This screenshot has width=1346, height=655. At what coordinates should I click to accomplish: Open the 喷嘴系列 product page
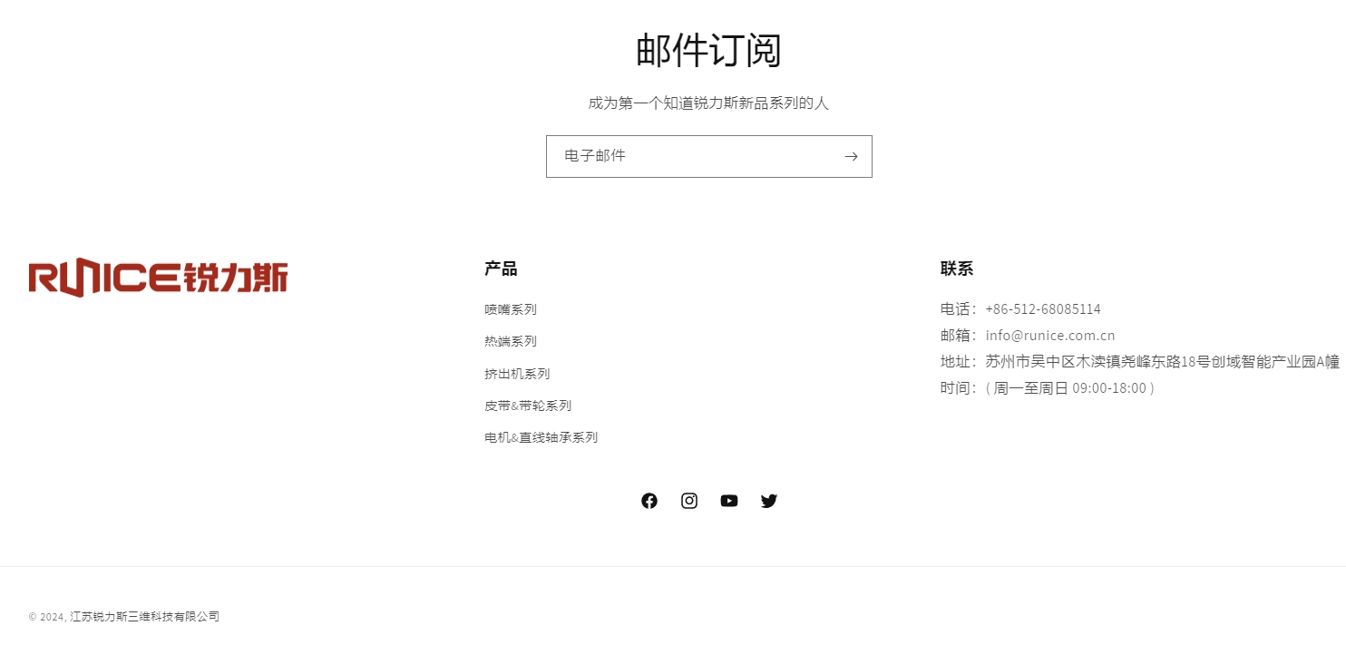tap(511, 308)
